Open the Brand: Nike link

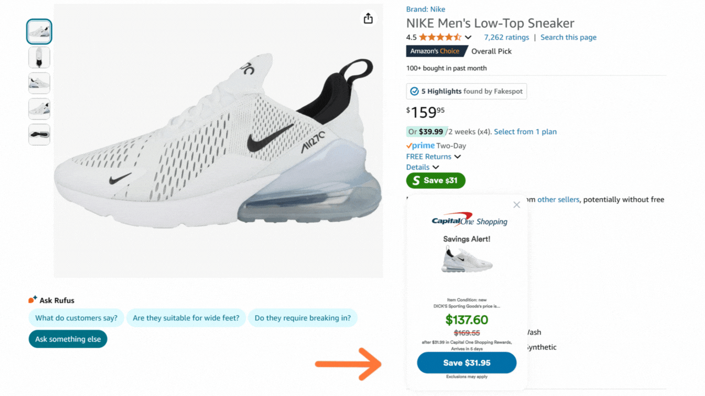click(x=425, y=9)
